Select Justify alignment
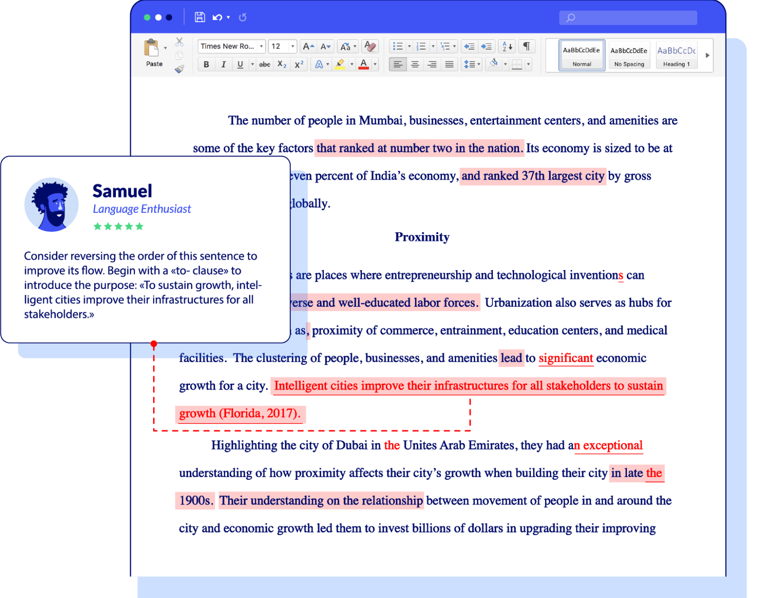The width and height of the screenshot is (780, 598). coord(449,64)
